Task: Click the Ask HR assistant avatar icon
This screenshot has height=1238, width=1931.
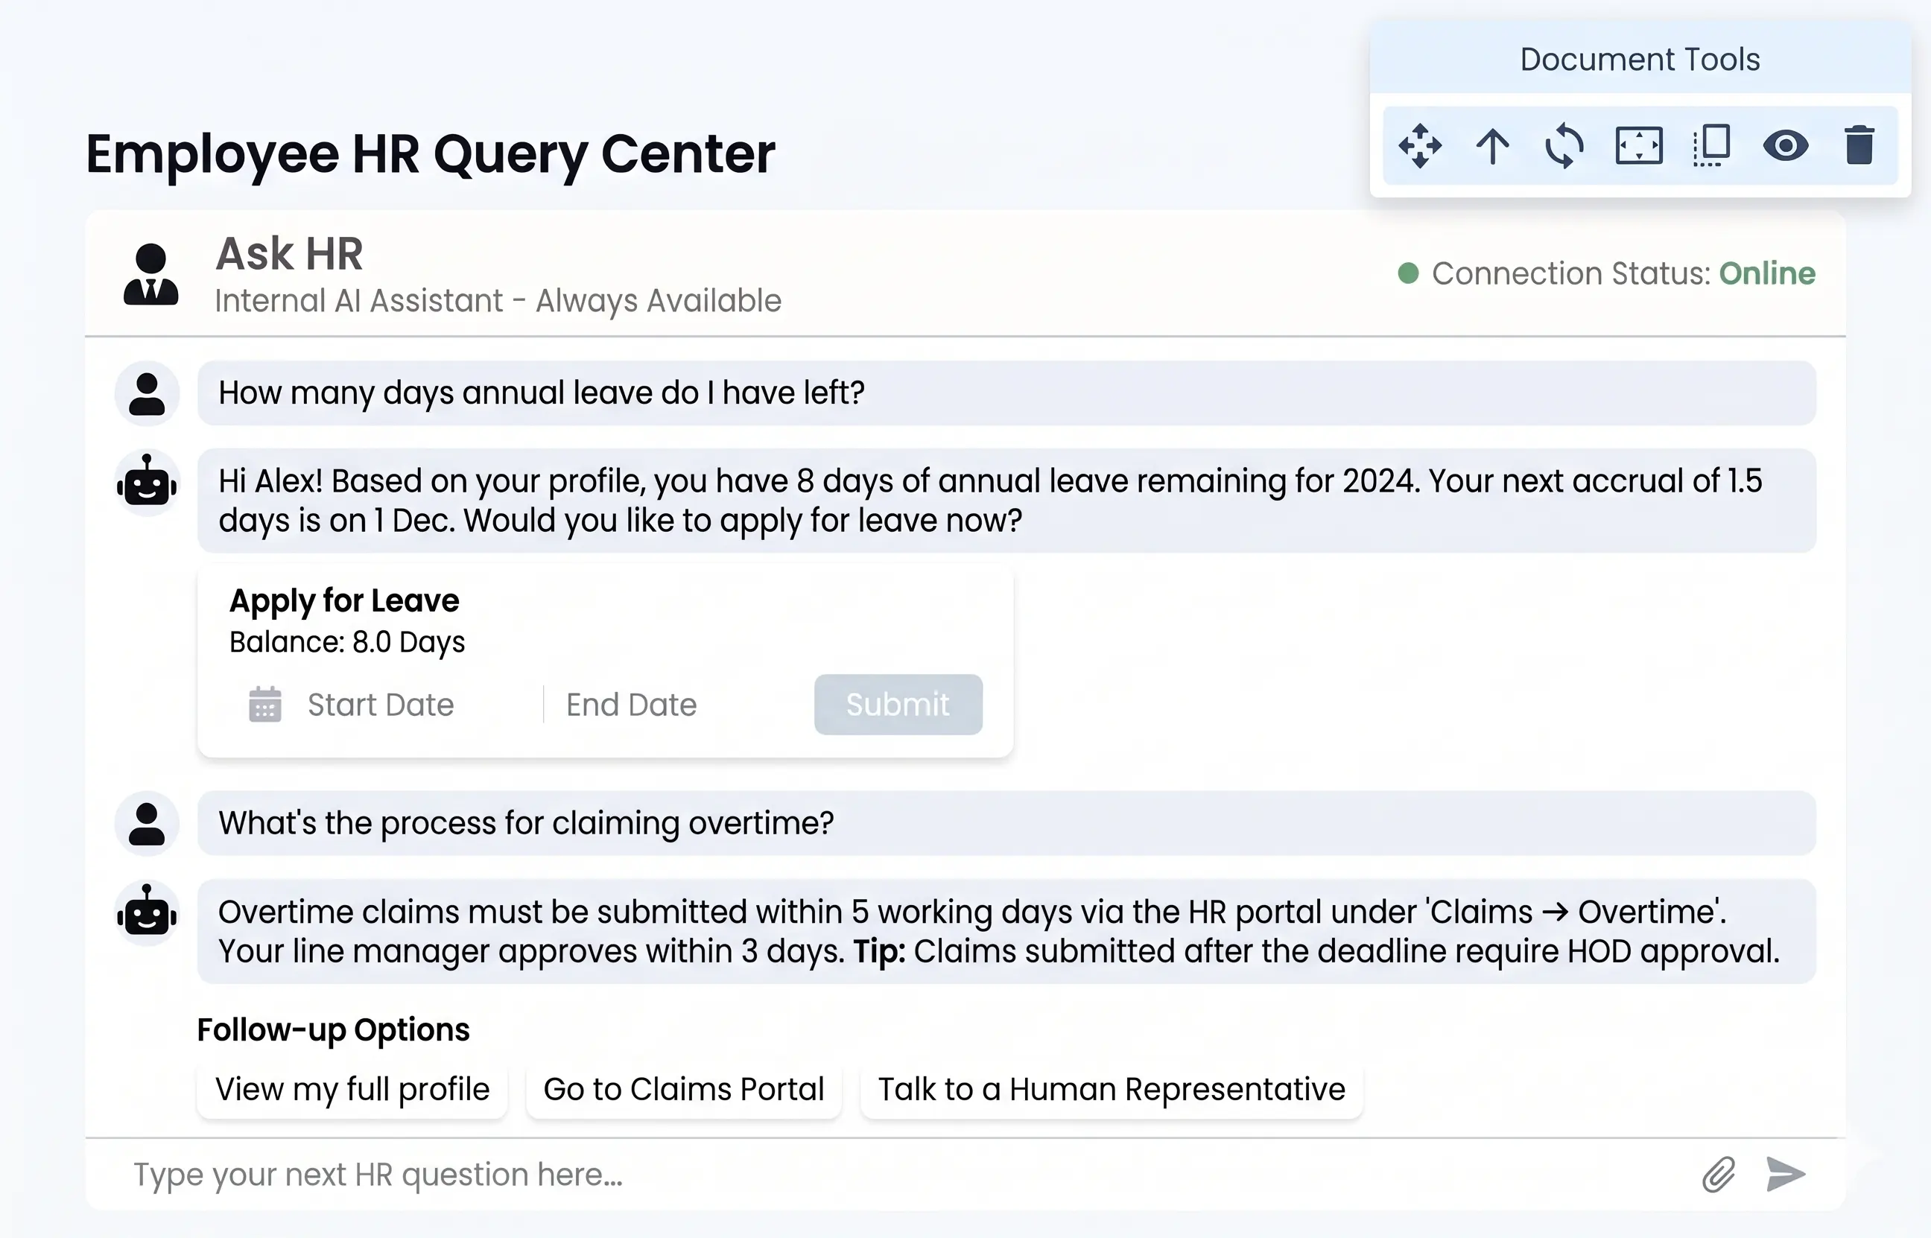Action: click(x=151, y=274)
